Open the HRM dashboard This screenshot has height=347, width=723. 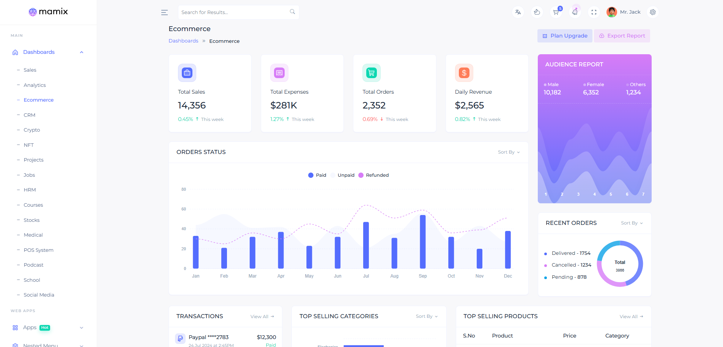coord(30,190)
